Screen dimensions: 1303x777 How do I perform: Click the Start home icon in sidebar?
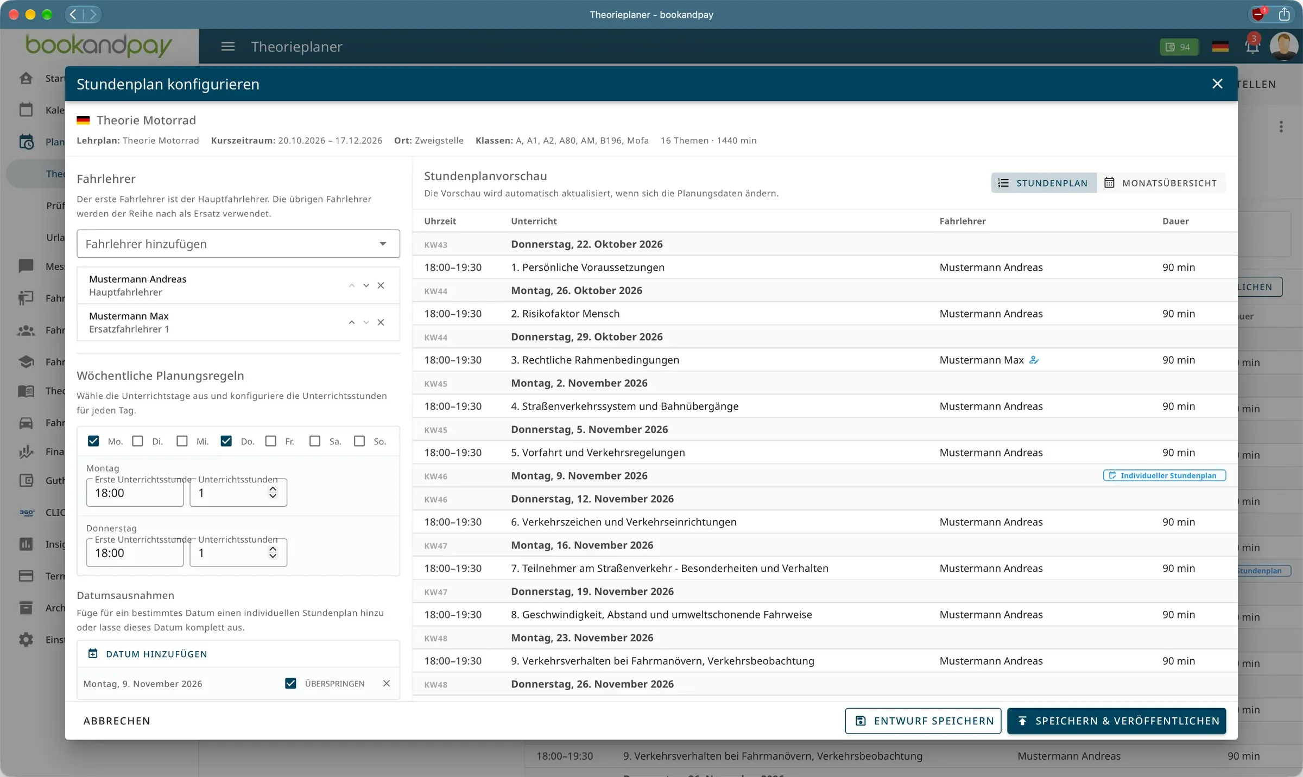tap(26, 78)
